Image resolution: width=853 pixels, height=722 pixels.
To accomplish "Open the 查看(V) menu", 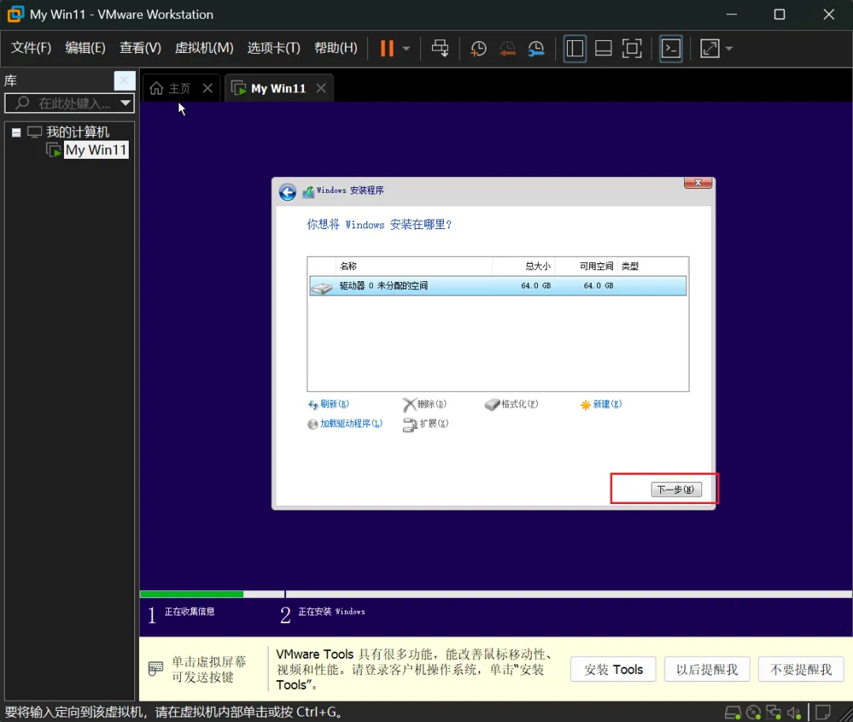I will (141, 48).
